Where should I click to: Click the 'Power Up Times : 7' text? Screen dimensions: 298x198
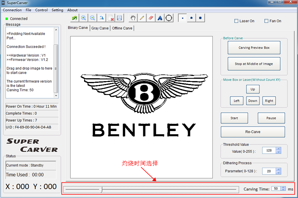pos(22,120)
